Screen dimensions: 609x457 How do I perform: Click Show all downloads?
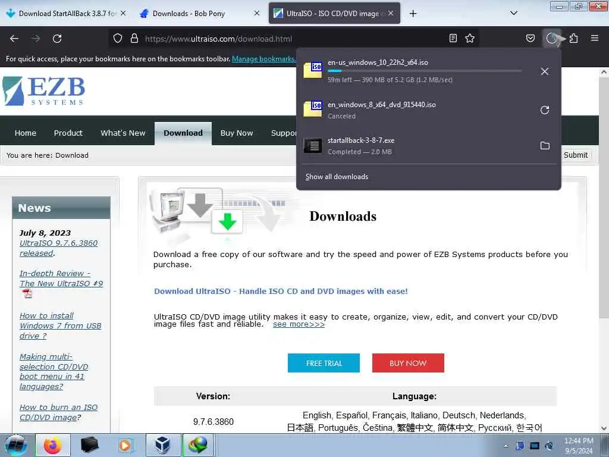pyautogui.click(x=337, y=177)
